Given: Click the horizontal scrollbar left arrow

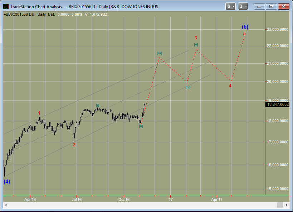Looking at the screenshot, I should tap(6, 205).
